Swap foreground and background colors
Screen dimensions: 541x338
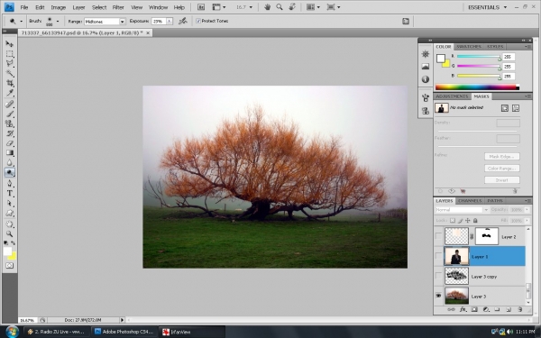coord(13,242)
